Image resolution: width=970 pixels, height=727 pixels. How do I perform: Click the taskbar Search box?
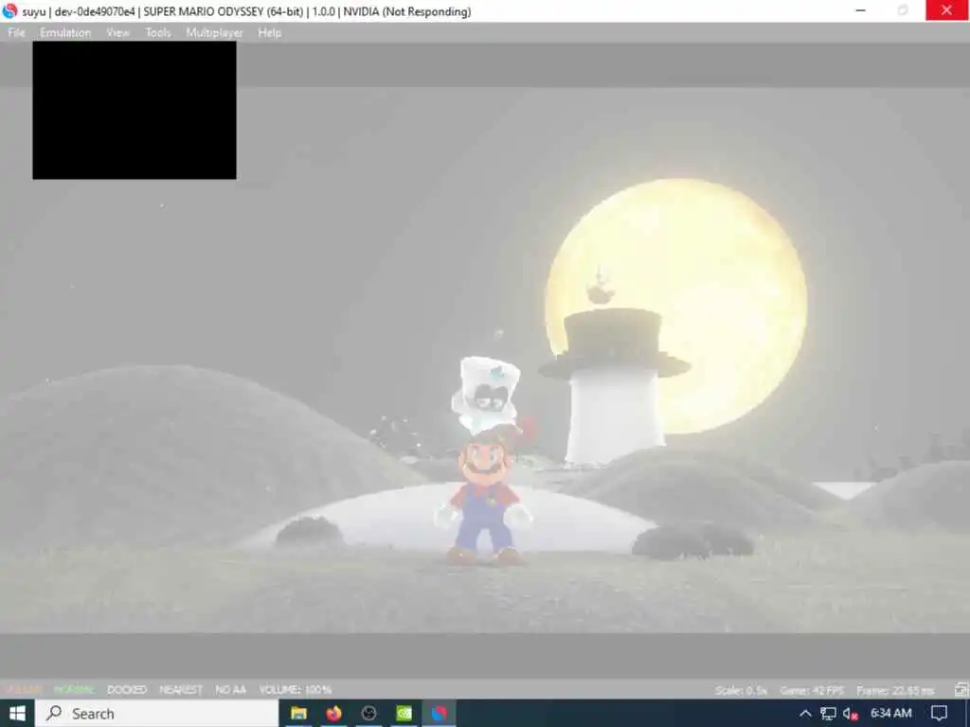click(156, 714)
